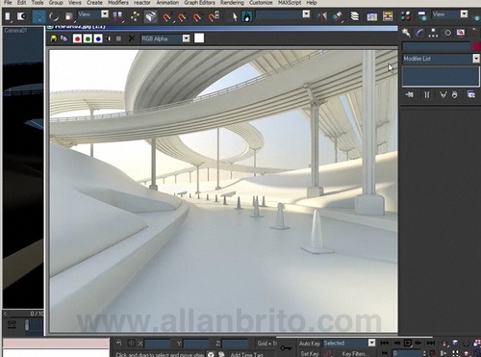Click the Clear (X) icon in render window

pyautogui.click(x=132, y=38)
